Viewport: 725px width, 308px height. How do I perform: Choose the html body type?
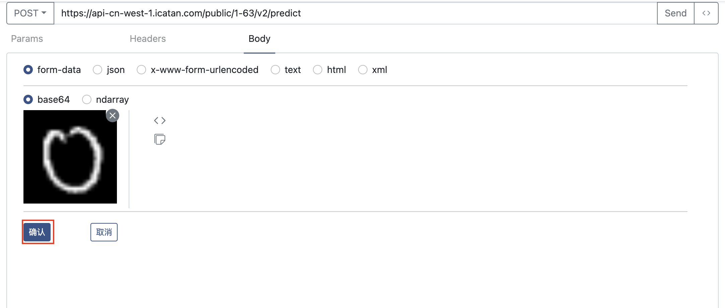318,70
